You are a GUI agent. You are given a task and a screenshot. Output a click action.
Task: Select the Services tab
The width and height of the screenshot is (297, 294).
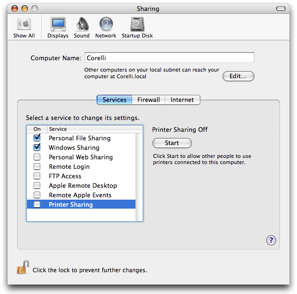[115, 100]
